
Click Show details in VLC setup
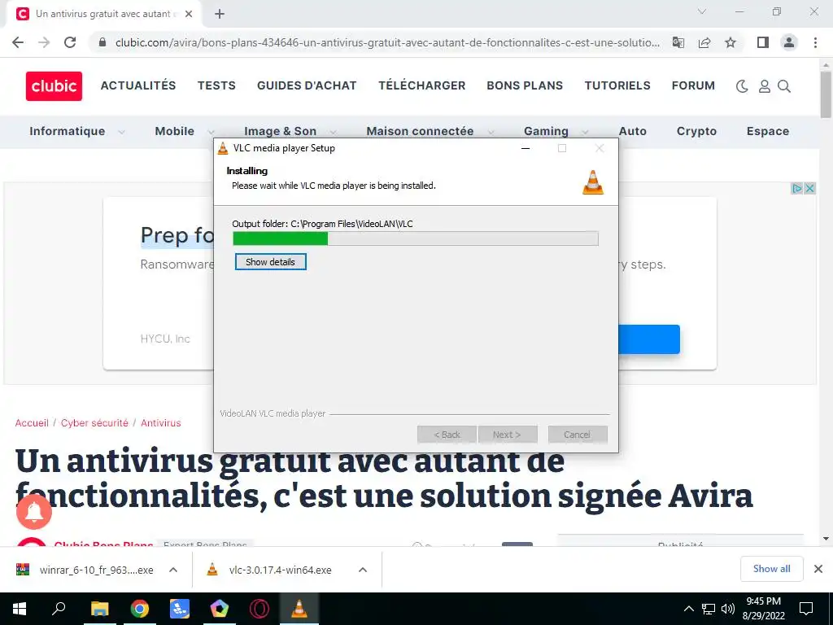270,262
